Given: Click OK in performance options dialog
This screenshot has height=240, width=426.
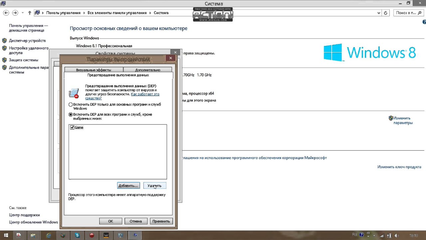Looking at the screenshot, I should click(110, 221).
